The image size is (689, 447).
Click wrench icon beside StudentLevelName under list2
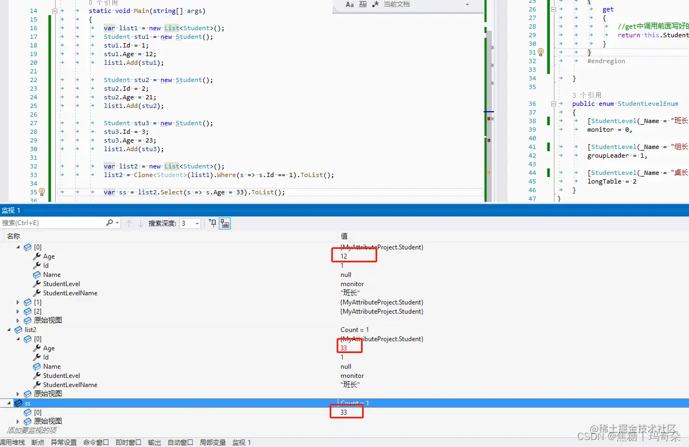coord(37,385)
